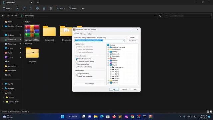The height and width of the screenshot is (120, 213).
Task: Collapse the Linux node in sidebar
Action: pyautogui.click(x=2, y=93)
